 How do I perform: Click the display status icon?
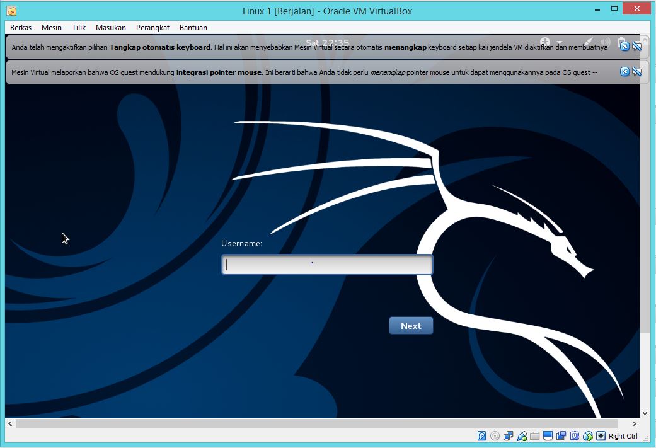[548, 436]
